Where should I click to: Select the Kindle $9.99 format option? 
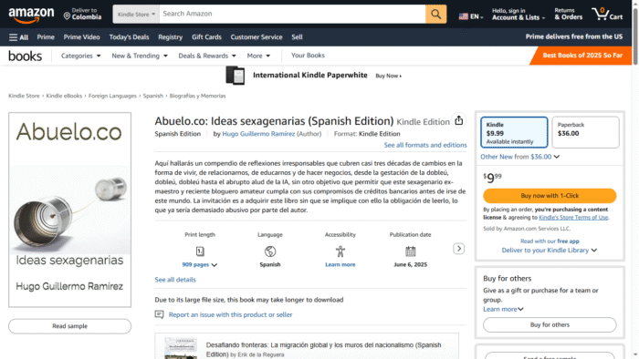click(x=514, y=132)
